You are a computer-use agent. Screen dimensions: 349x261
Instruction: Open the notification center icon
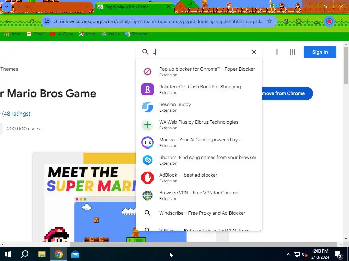(338, 255)
